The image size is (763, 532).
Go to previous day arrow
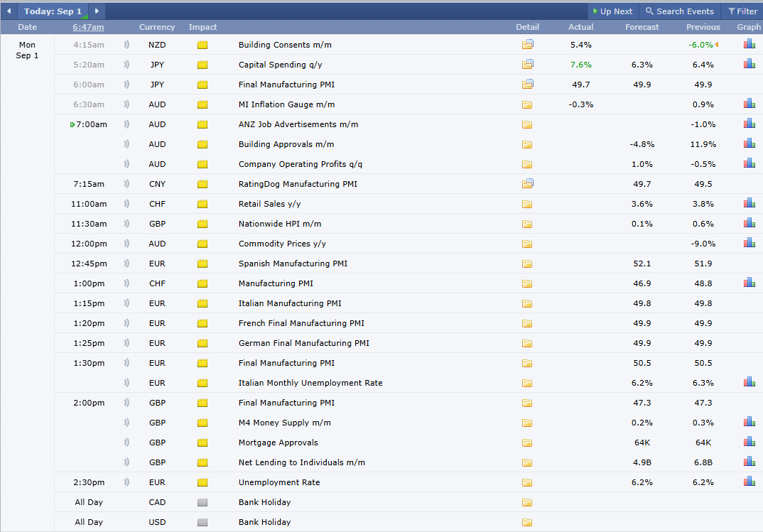coord(9,11)
